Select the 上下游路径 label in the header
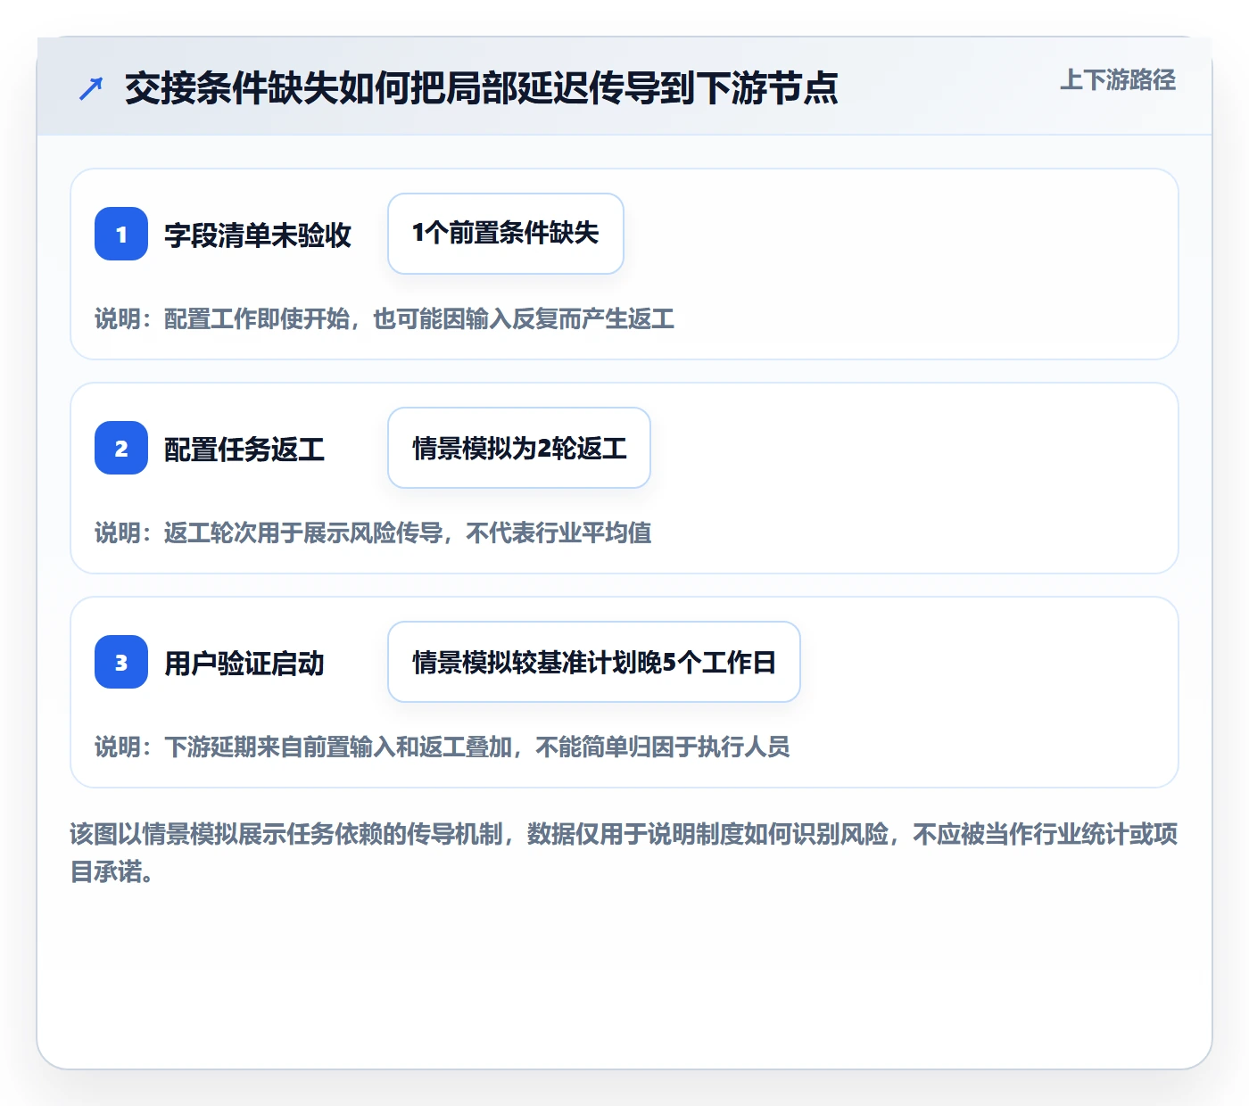 (x=1118, y=80)
